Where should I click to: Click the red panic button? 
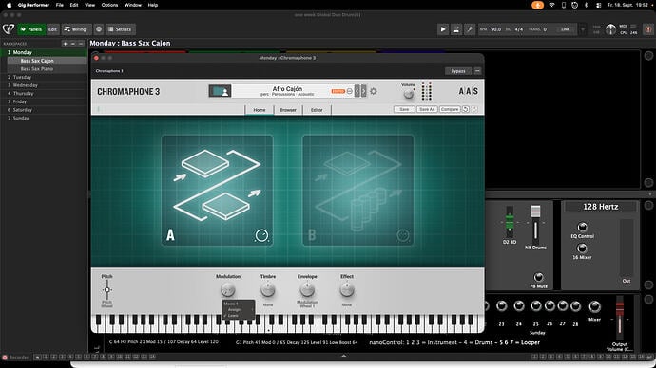(x=648, y=29)
